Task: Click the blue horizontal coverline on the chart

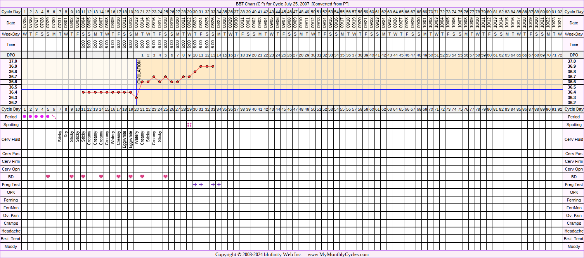Action: 310,90
